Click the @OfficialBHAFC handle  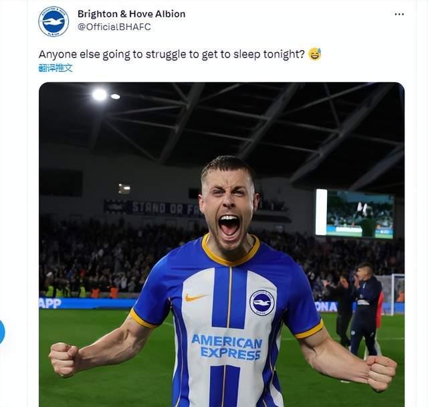[114, 27]
